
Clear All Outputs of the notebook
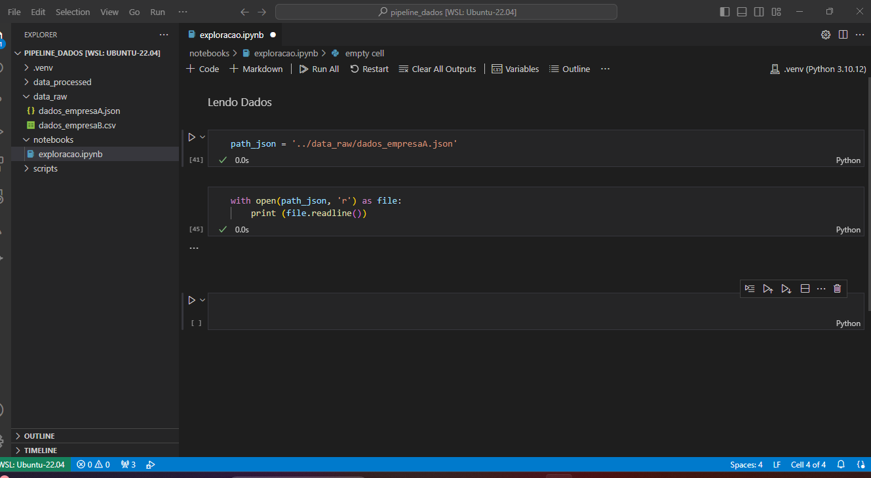point(437,69)
